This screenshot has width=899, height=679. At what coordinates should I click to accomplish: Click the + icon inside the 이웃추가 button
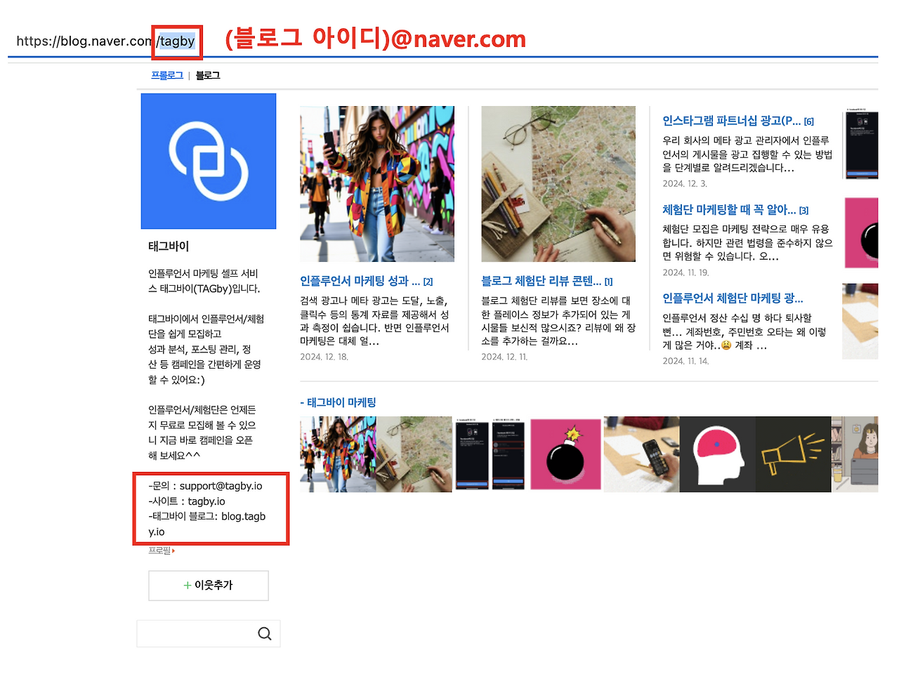click(x=187, y=585)
